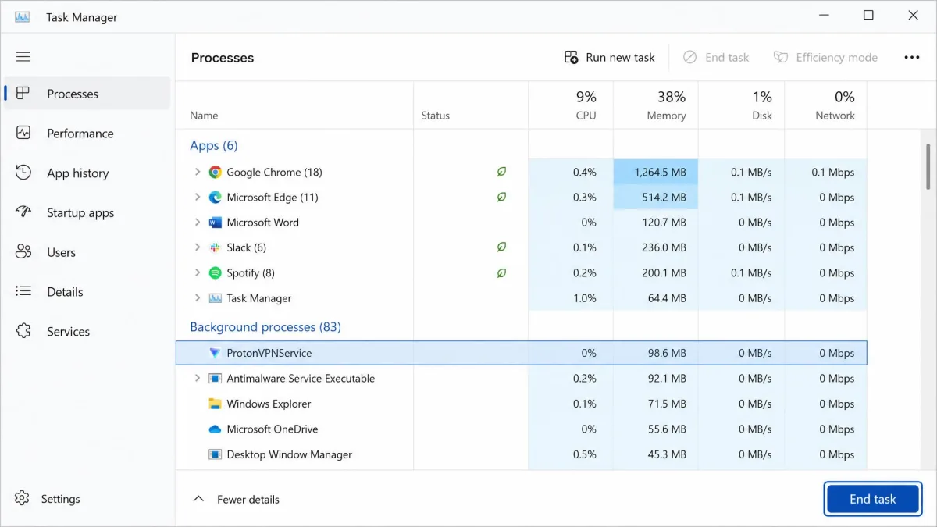Switch to the Performance page
Image resolution: width=937 pixels, height=527 pixels.
pos(87,134)
